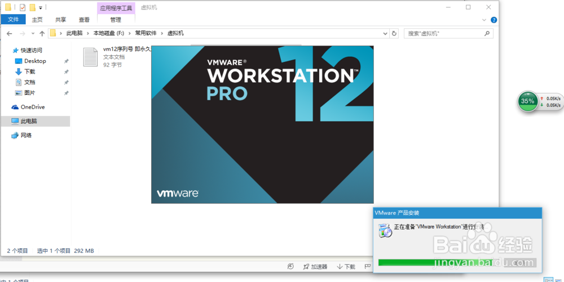Click the search magnifier icon
The image size is (564, 282).
487,33
